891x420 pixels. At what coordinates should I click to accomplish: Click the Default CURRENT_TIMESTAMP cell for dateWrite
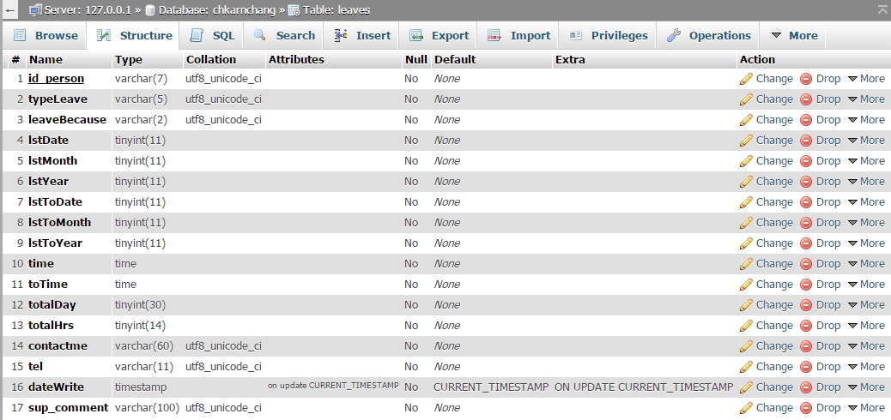click(491, 387)
